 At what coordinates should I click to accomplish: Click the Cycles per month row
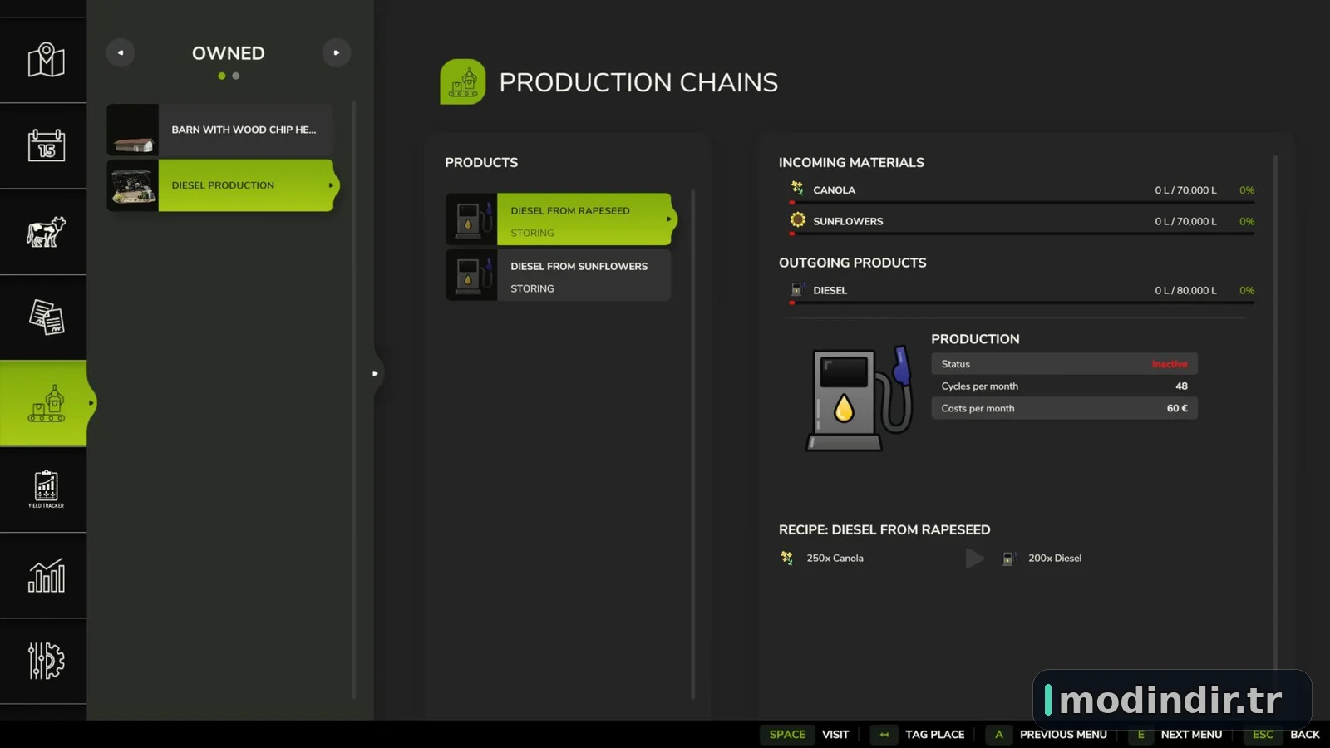[x=1064, y=386]
